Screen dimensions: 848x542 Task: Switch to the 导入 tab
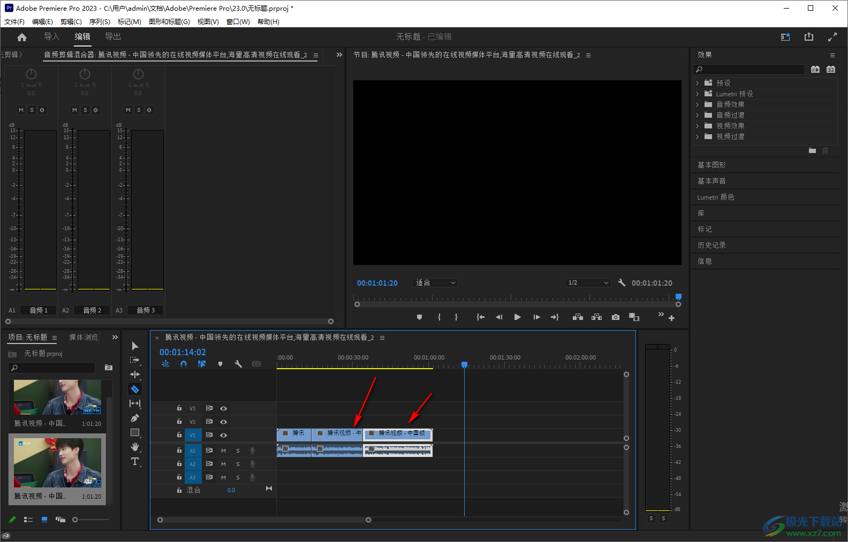[52, 36]
